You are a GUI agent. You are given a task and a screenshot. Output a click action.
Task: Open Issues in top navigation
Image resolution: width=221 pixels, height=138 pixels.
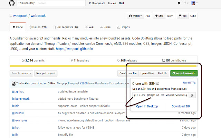(x=112, y=3)
